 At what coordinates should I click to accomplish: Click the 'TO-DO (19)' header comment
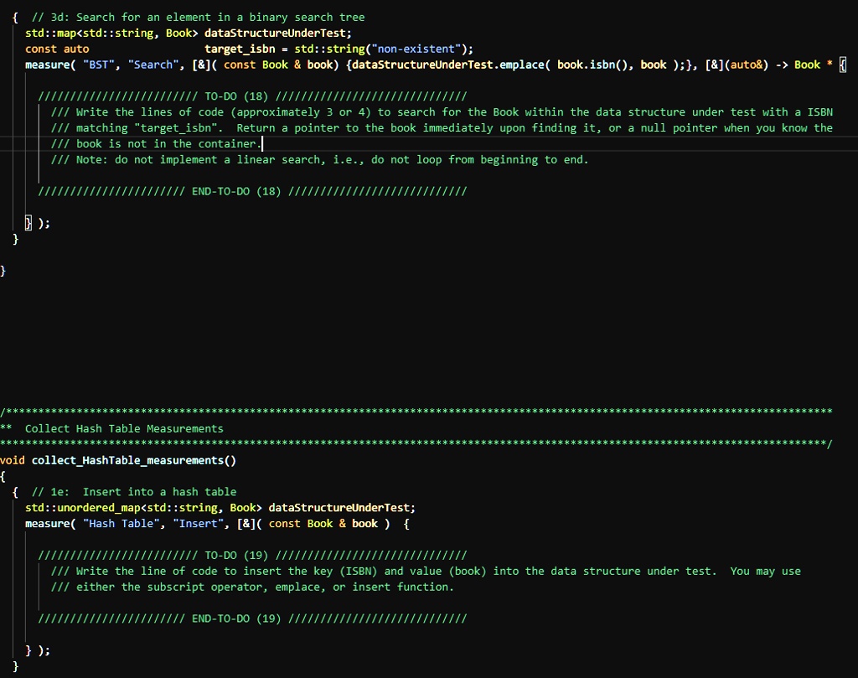point(252,556)
